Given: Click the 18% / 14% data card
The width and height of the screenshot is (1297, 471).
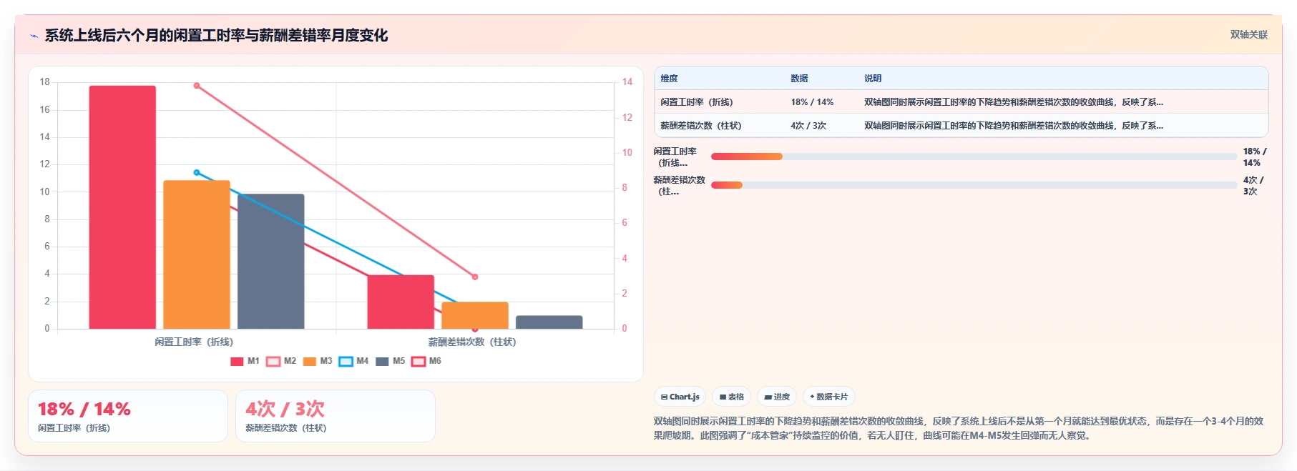Looking at the screenshot, I should pos(128,416).
